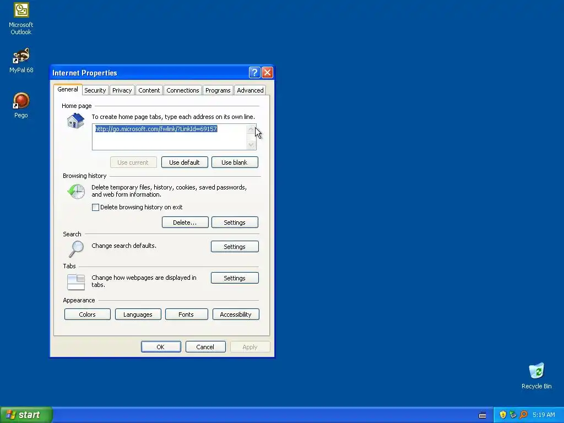Image resolution: width=564 pixels, height=423 pixels.
Task: Click the Internet Properties title bar
Action: (149, 73)
